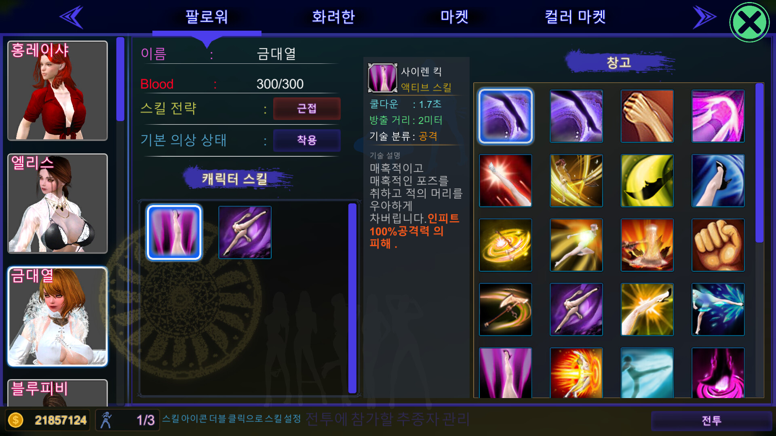Toggle the 착용 default outfit state
This screenshot has height=436, width=776.
click(307, 140)
